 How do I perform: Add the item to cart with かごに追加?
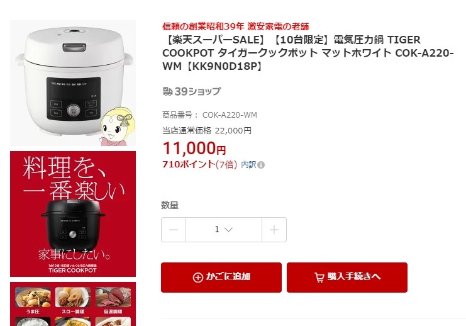(221, 277)
